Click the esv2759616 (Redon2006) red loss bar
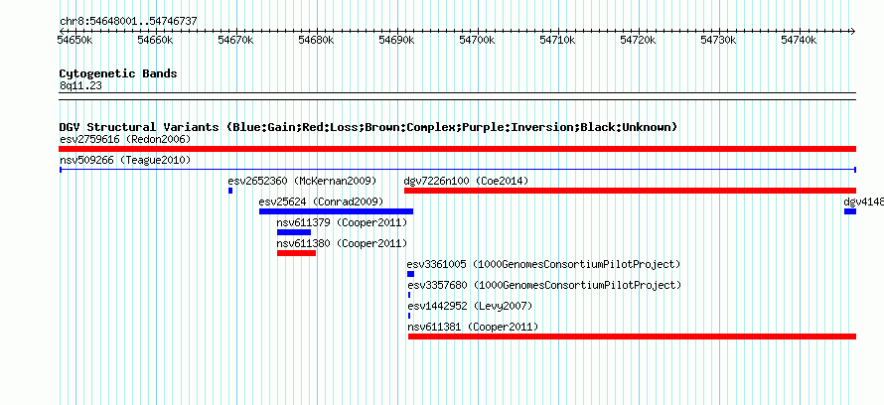The height and width of the screenshot is (405, 884). point(457,149)
